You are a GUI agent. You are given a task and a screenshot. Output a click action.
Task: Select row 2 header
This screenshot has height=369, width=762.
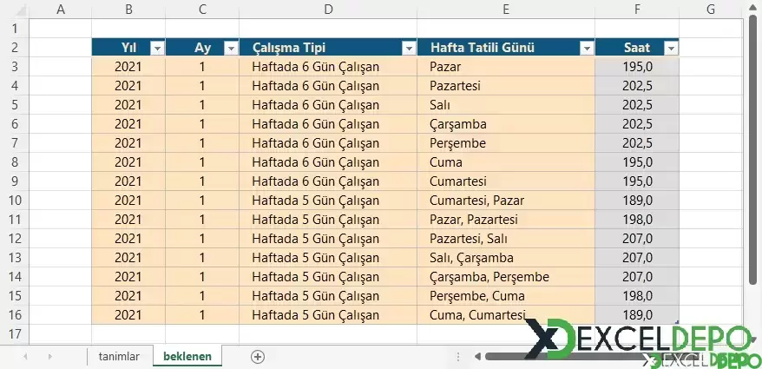click(15, 48)
